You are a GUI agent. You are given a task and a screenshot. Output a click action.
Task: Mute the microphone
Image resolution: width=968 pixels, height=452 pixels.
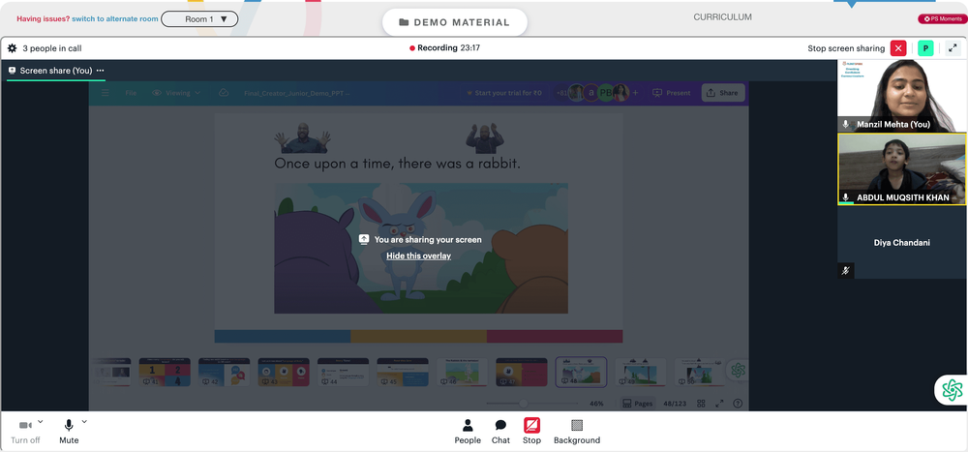(69, 432)
